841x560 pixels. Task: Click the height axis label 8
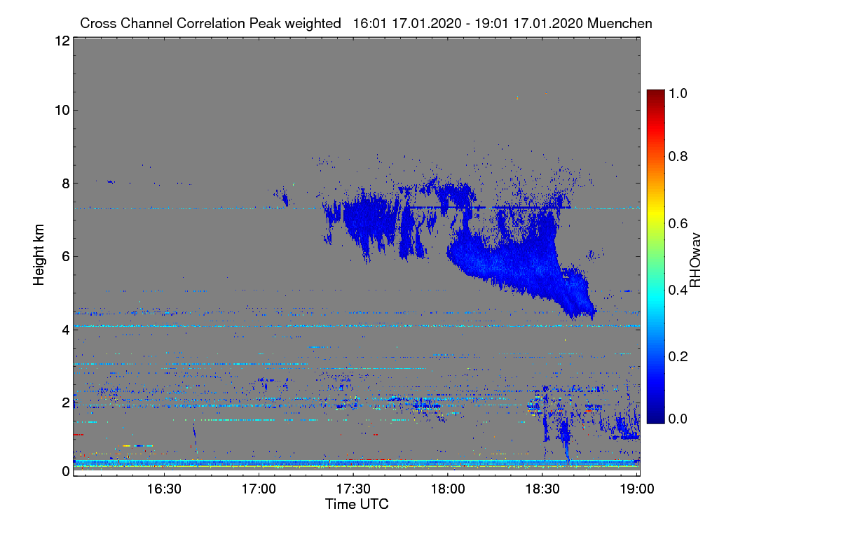click(x=64, y=183)
